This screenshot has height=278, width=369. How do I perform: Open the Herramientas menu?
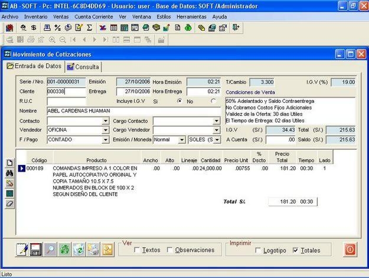pos(191,17)
